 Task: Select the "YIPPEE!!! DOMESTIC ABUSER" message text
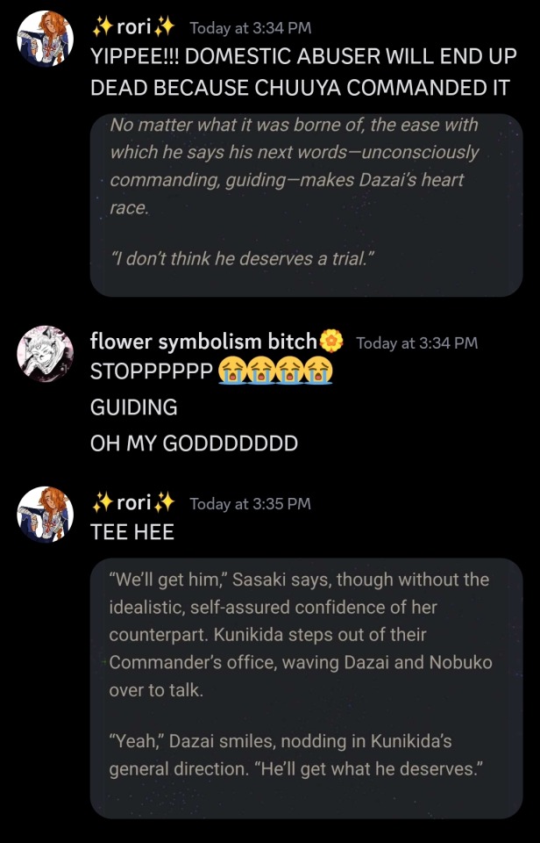click(297, 72)
